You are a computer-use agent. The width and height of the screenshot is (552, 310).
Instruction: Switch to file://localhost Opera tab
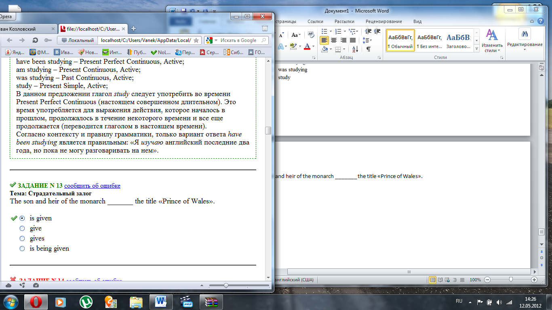pos(93,29)
